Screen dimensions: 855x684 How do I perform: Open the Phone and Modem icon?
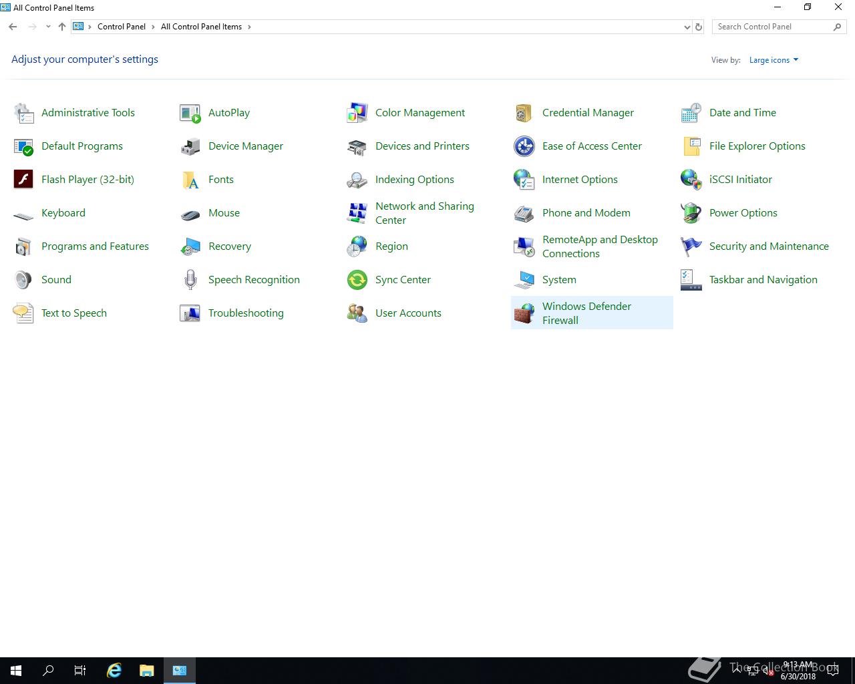tap(524, 213)
